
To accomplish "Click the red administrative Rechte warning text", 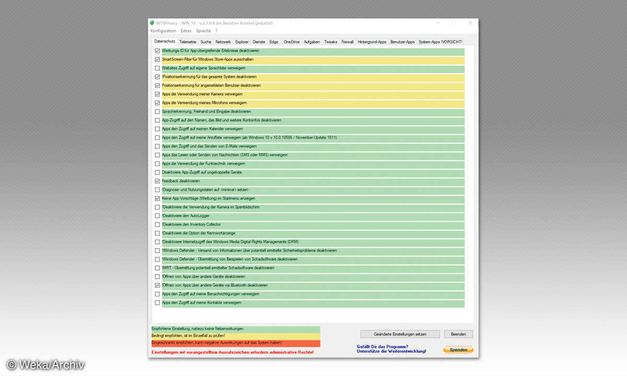I will [233, 352].
